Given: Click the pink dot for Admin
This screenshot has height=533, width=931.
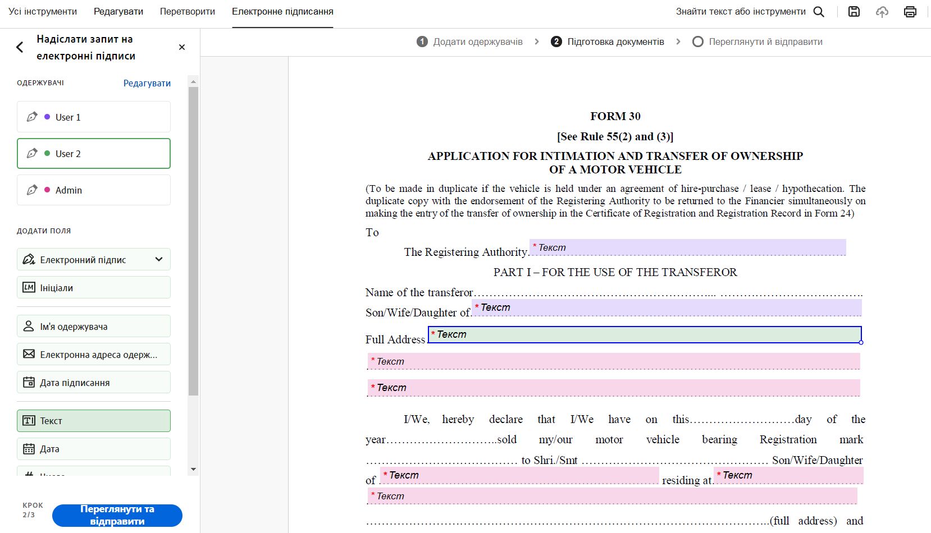Looking at the screenshot, I should pyautogui.click(x=47, y=190).
